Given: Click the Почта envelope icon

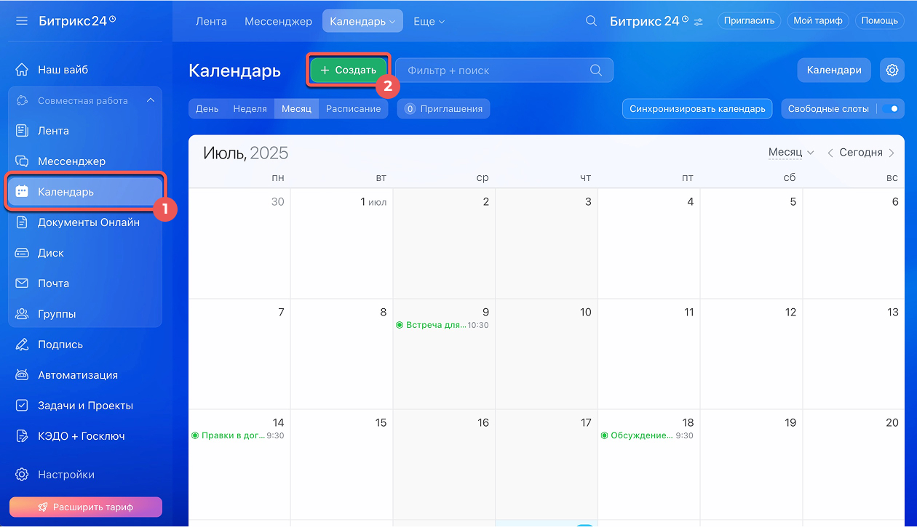Looking at the screenshot, I should point(22,283).
